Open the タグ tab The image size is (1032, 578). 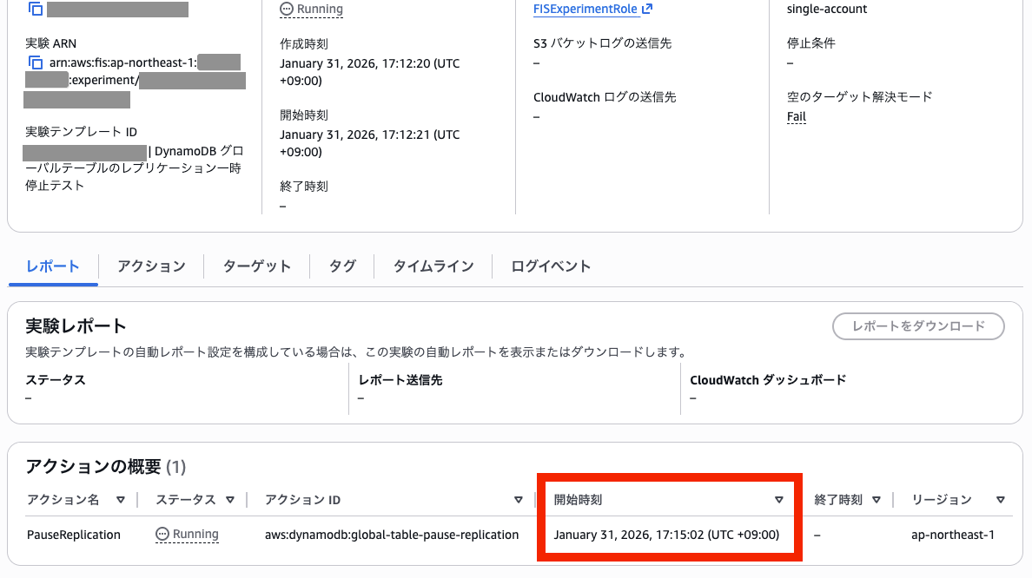(341, 266)
